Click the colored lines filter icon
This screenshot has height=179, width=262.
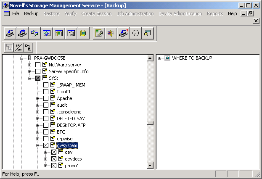tap(111, 33)
